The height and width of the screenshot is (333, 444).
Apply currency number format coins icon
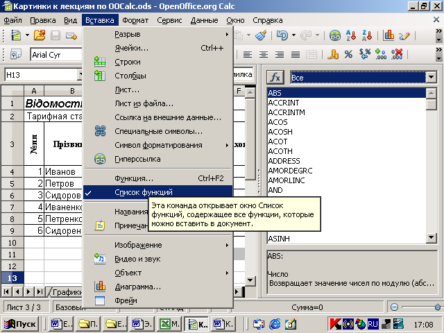tap(333, 54)
